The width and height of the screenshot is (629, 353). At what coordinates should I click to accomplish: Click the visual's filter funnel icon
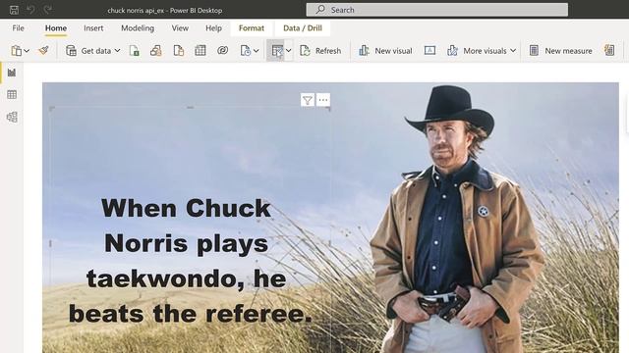pos(308,100)
